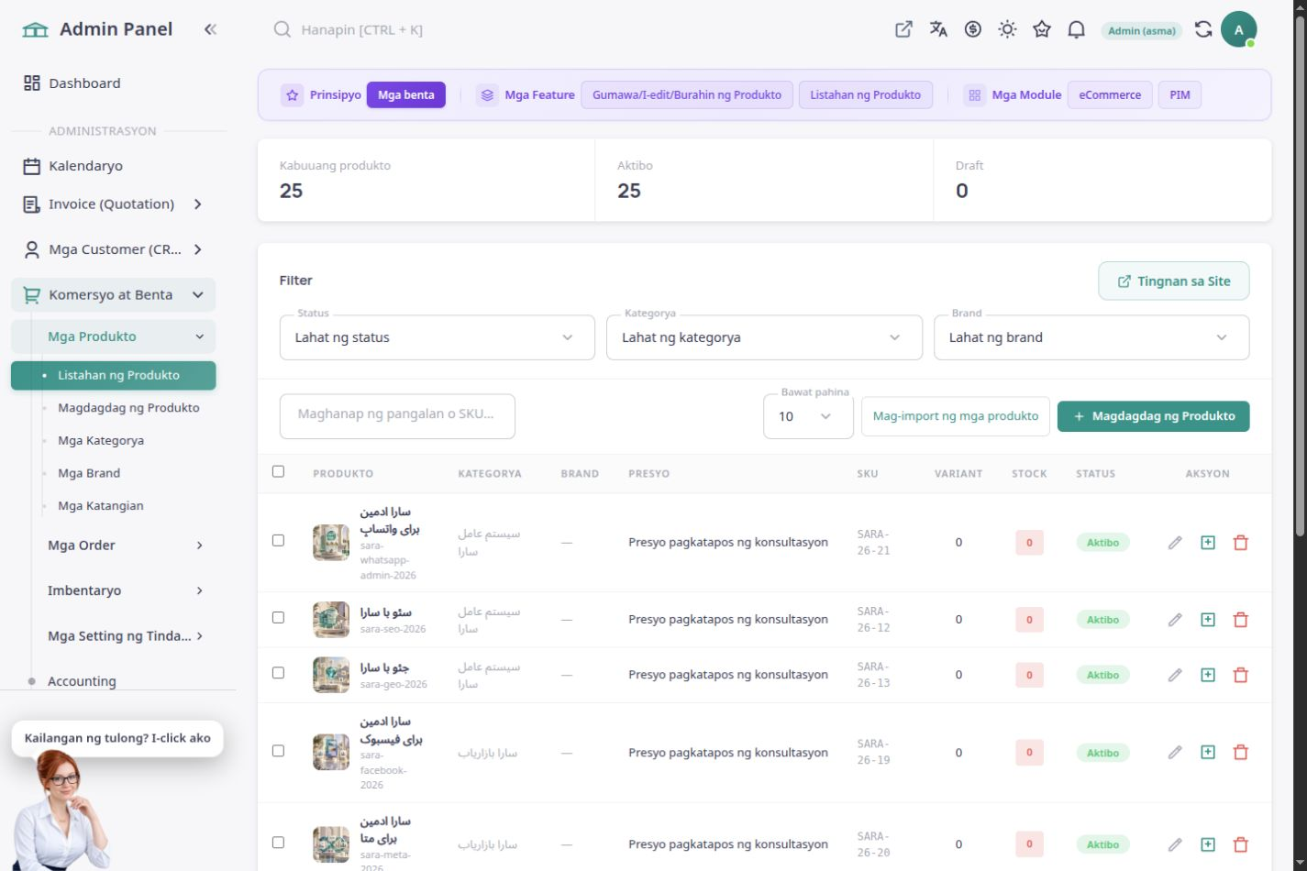Screen dimensions: 1307x871
Task: Tick the select-all checkbox in the table header
Action: 278,471
